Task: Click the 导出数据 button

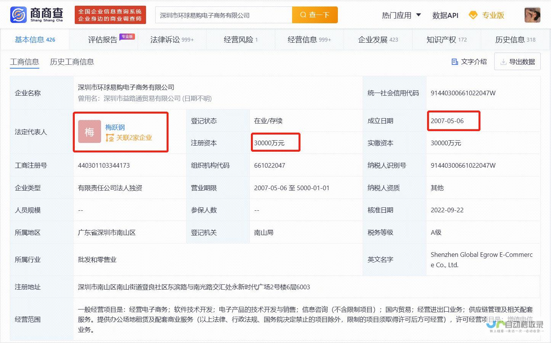Action: click(x=517, y=61)
